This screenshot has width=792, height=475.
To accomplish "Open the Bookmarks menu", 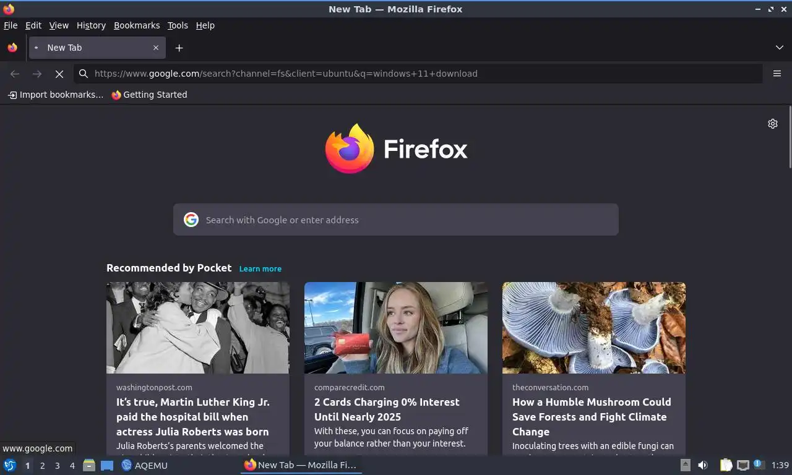I will (x=137, y=25).
